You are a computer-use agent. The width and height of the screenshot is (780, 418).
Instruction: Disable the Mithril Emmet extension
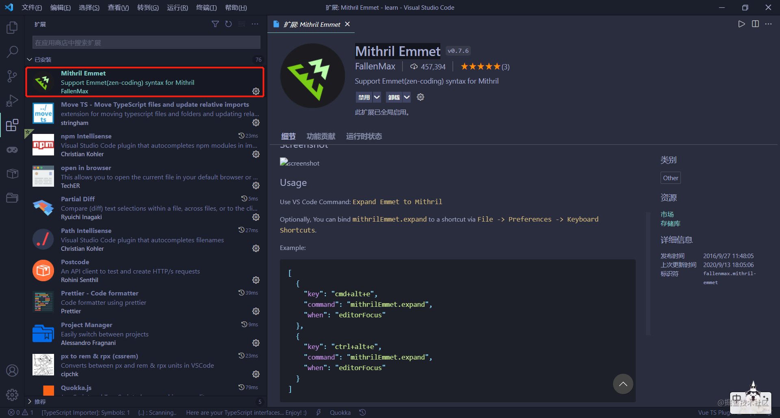364,97
